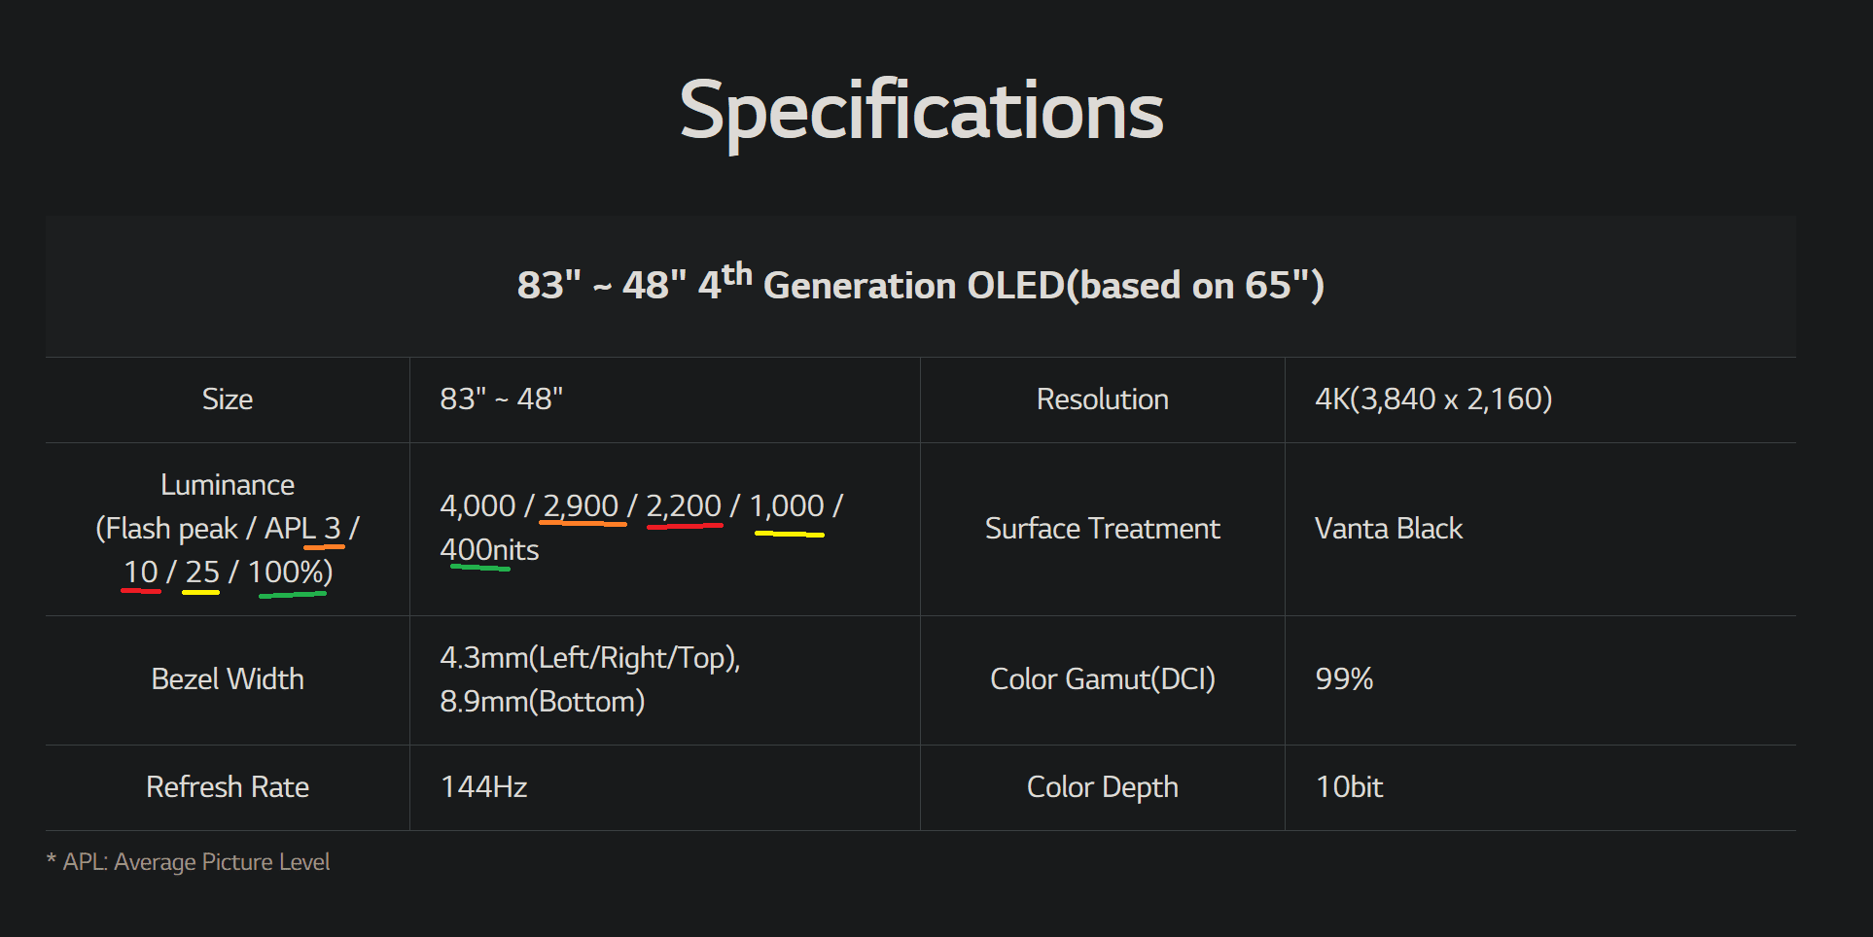This screenshot has width=1873, height=937.
Task: Click the red-underlined 2,200 luminance value
Action: [684, 505]
